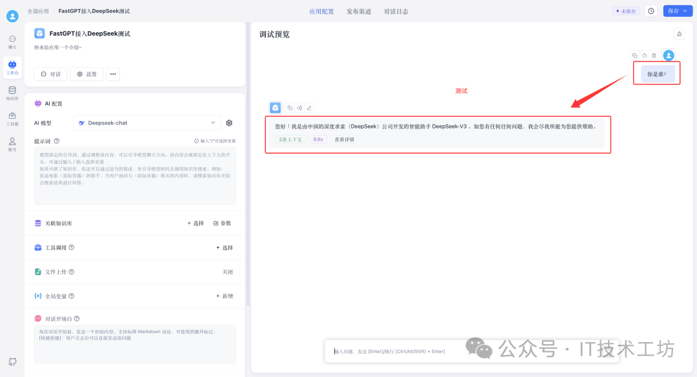Click the user avatar above 你是谁?
Image resolution: width=697 pixels, height=377 pixels.
(669, 55)
